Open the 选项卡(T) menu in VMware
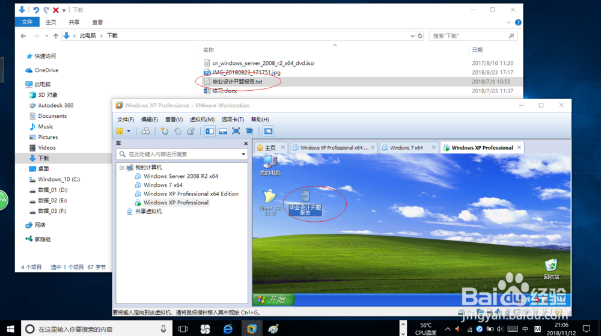The width and height of the screenshot is (601, 336). (x=233, y=120)
